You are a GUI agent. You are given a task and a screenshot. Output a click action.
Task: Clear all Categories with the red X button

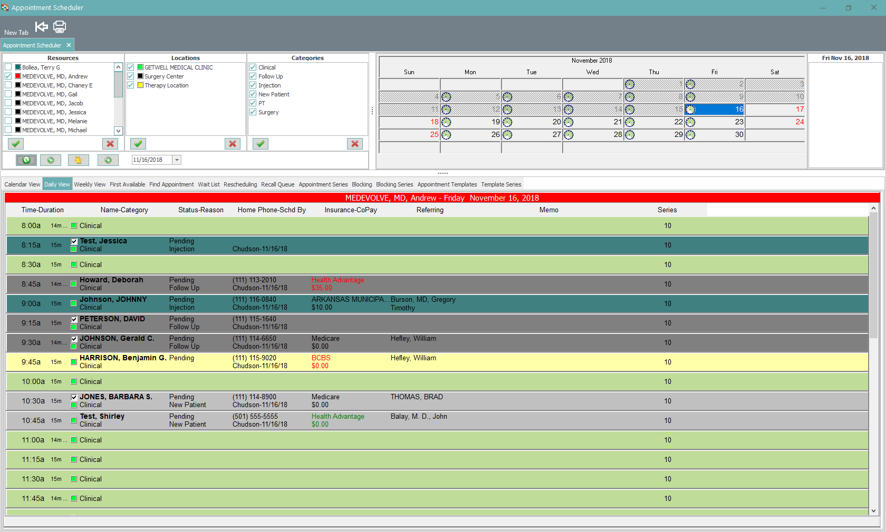pos(355,143)
